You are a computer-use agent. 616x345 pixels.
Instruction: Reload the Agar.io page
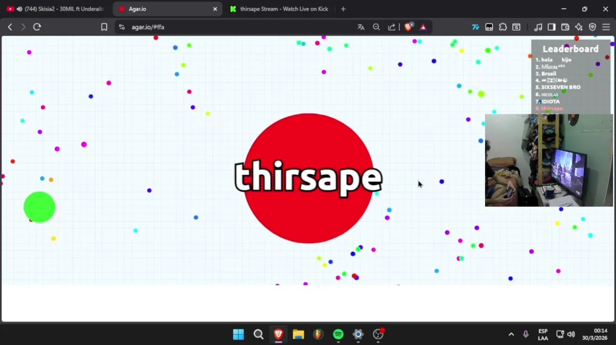(37, 27)
